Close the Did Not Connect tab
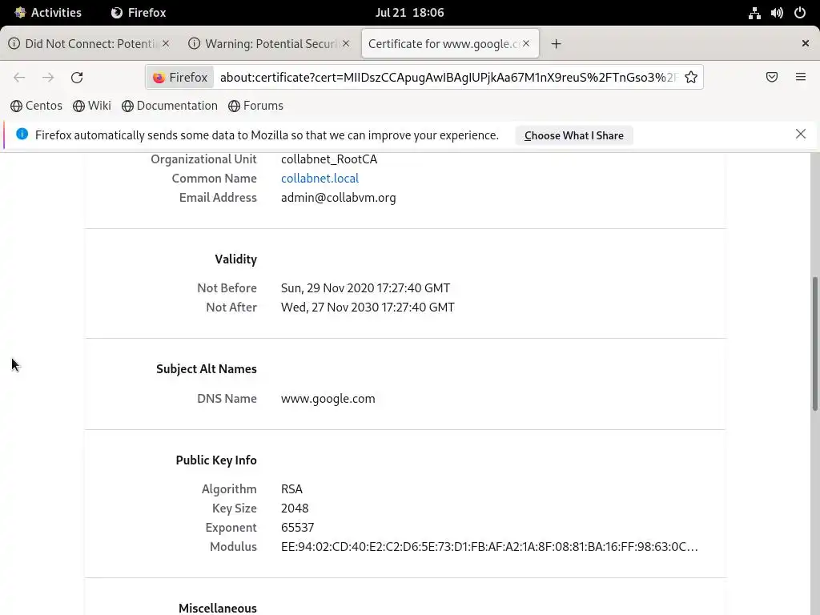The image size is (820, 615). tap(166, 43)
